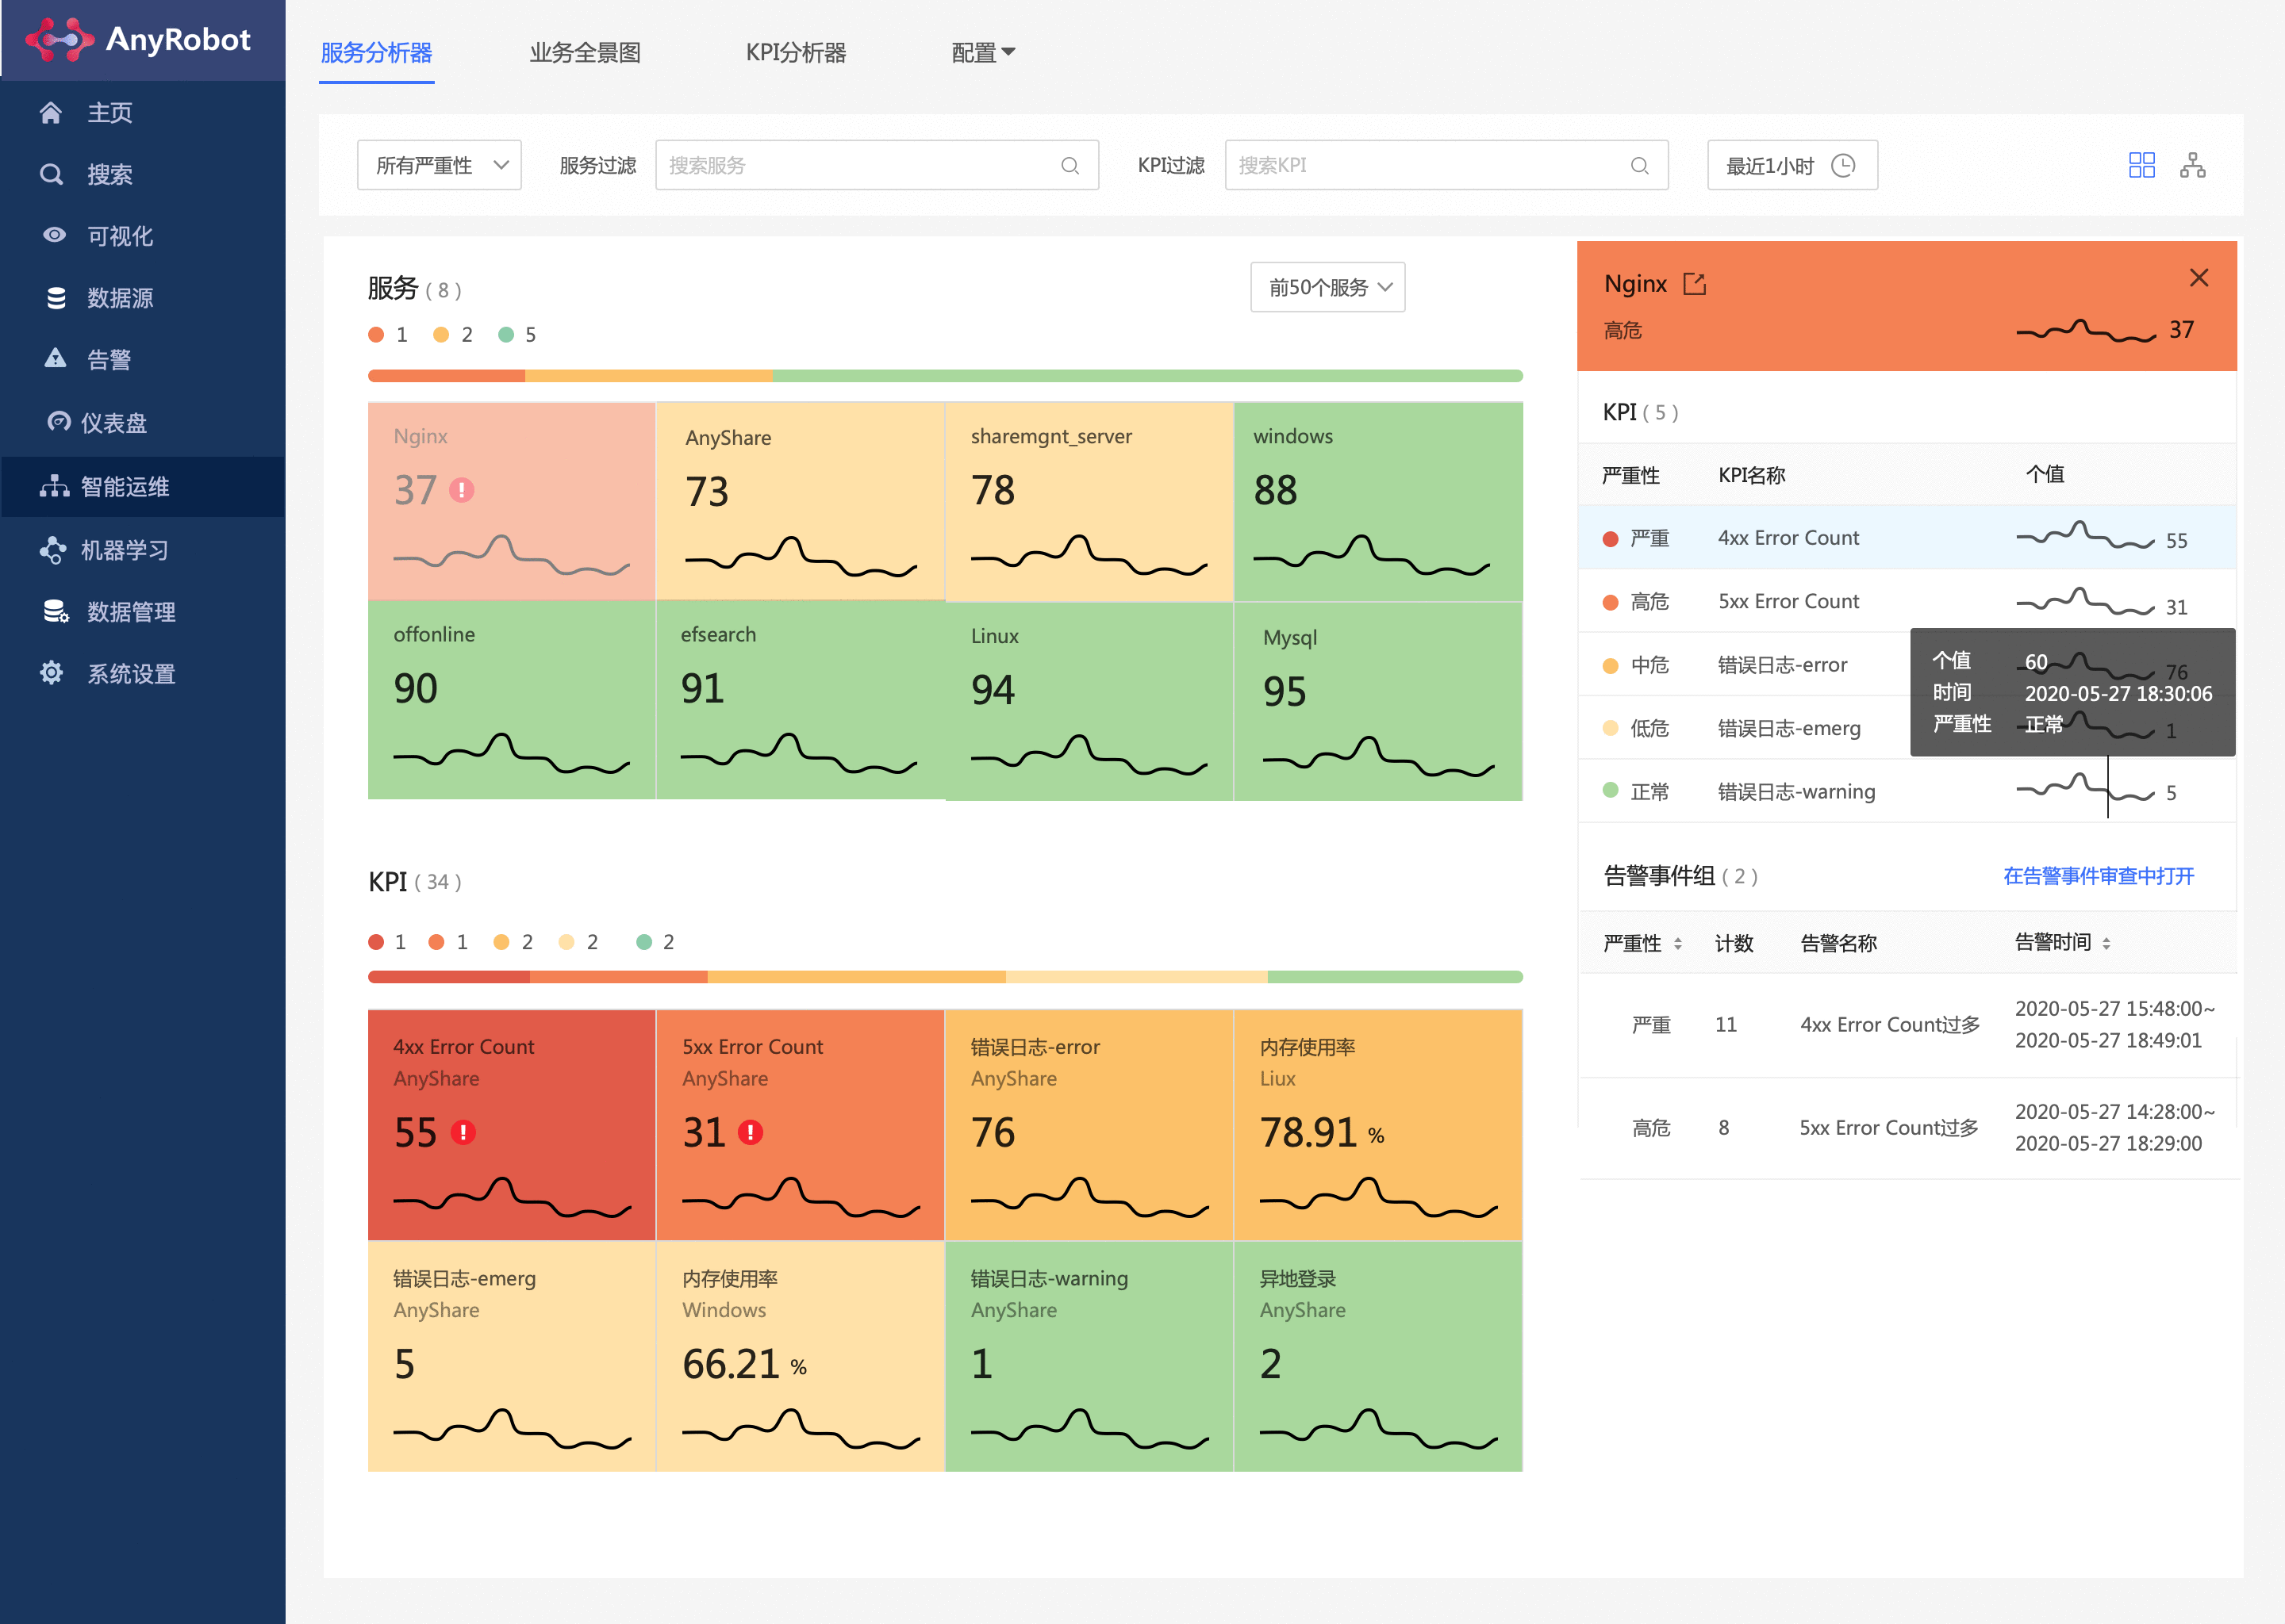Click the 告警名称 column header

coord(1838,943)
